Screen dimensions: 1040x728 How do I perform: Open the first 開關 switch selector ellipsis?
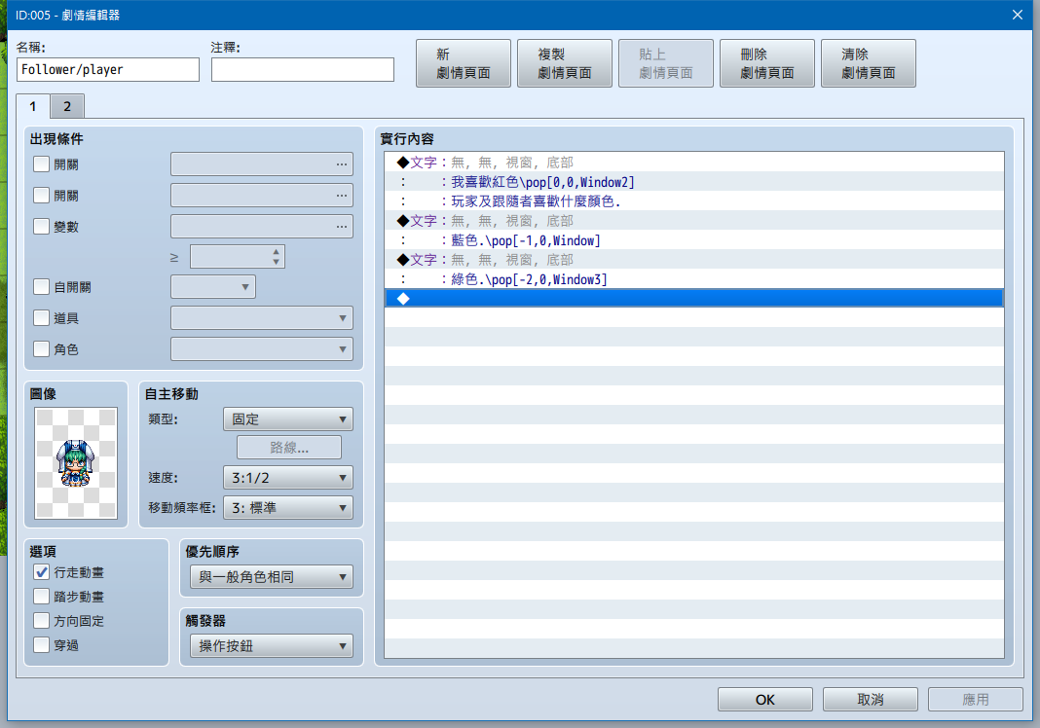(342, 164)
